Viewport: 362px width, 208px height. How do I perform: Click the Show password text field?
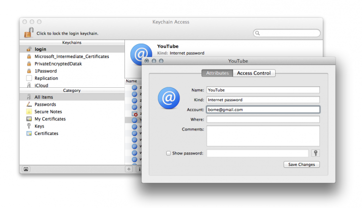point(257,153)
